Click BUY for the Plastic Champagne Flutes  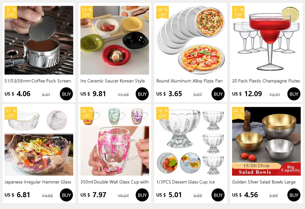coord(294,94)
